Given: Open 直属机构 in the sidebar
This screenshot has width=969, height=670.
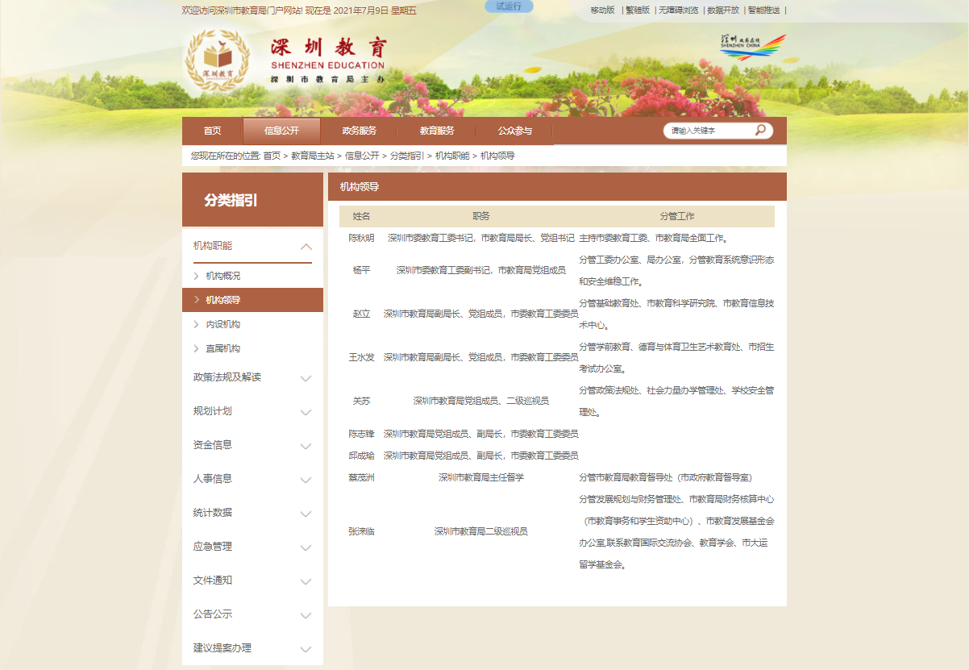Looking at the screenshot, I should (222, 348).
